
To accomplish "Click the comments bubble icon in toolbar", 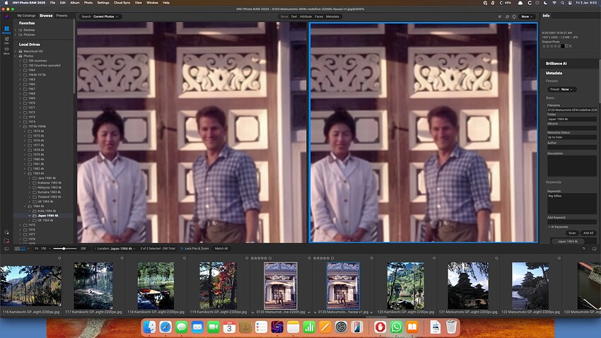I will coord(507,16).
